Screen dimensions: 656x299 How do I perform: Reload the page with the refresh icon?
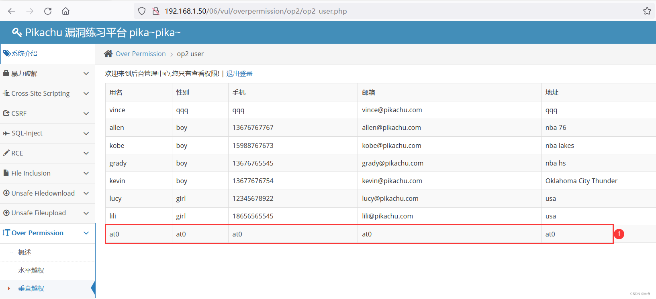pyautogui.click(x=48, y=11)
